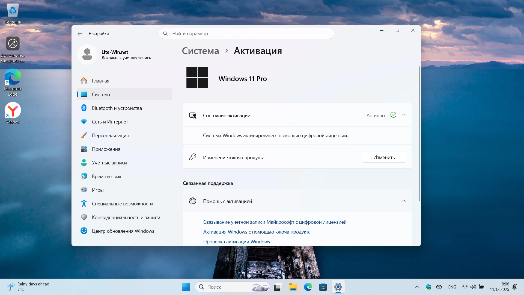Screen dimensions: 524x295
Task: Click Система breadcrumb in header
Action: (200, 51)
